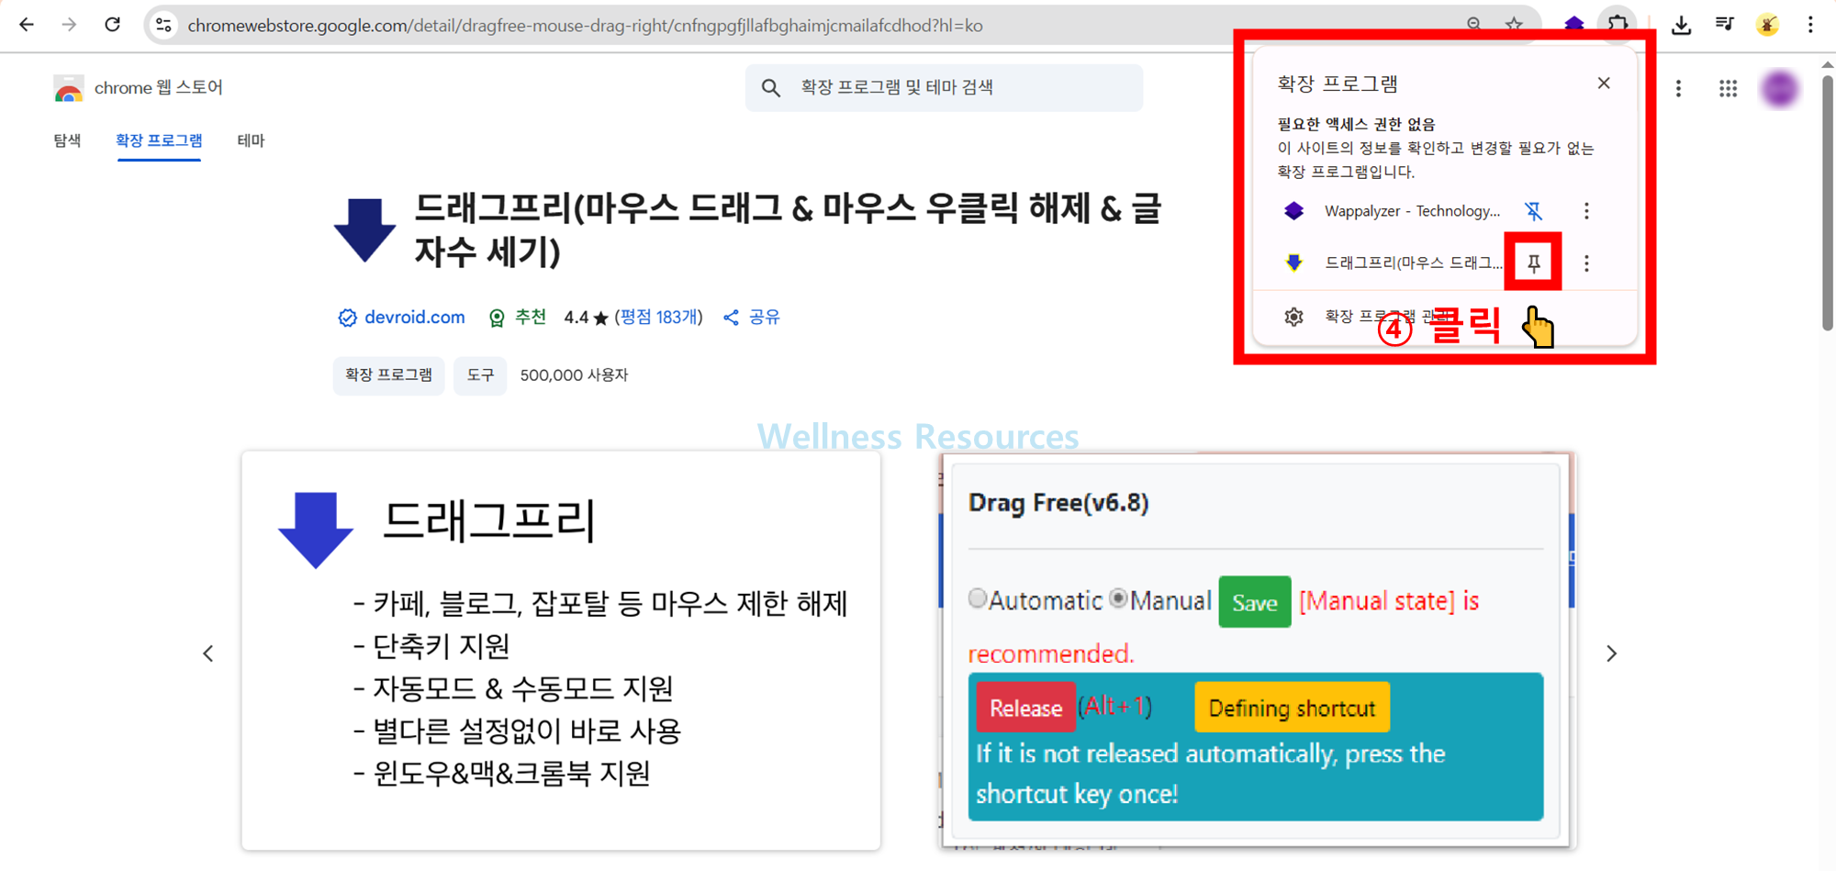Open the 평점 183개 reviews link
Image resolution: width=1836 pixels, height=871 pixels.
pos(658,318)
